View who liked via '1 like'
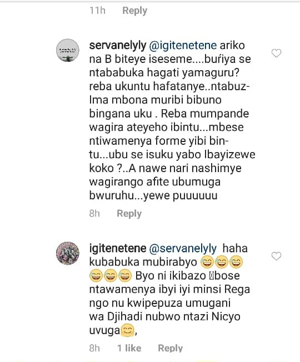Image resolution: width=300 pixels, height=362 pixels. (x=129, y=348)
